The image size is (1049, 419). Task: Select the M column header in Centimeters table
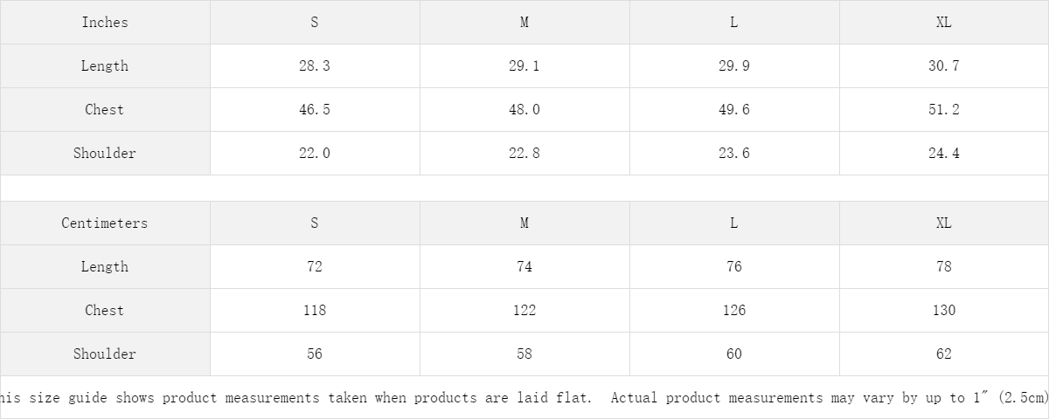[x=524, y=223]
